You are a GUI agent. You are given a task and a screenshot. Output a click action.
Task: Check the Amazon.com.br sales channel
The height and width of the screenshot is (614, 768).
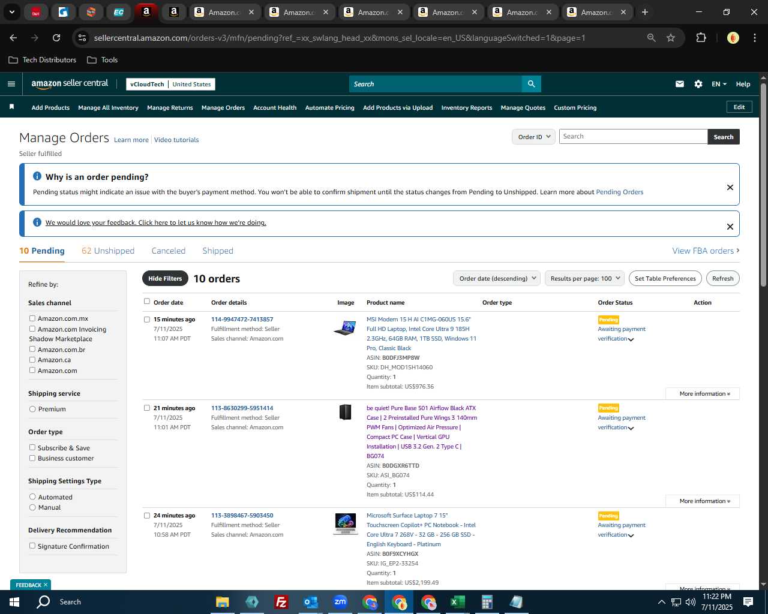pyautogui.click(x=32, y=349)
